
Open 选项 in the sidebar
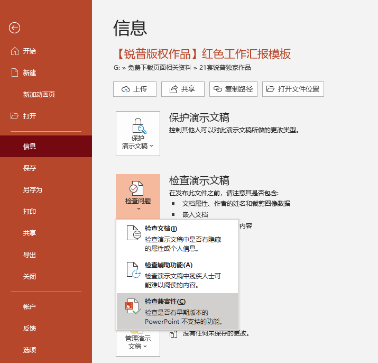pos(46,350)
